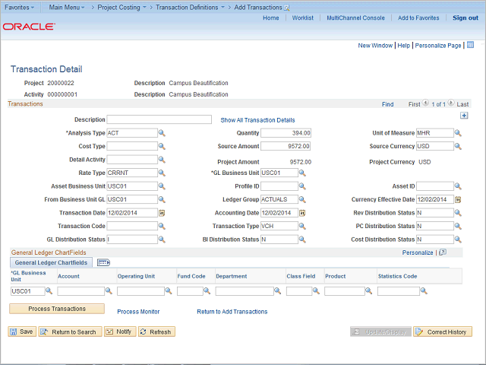Click the Show all columns grid icon
The height and width of the screenshot is (365, 486).
[x=103, y=262]
